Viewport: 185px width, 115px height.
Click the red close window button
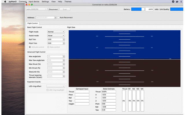coord(27,5)
